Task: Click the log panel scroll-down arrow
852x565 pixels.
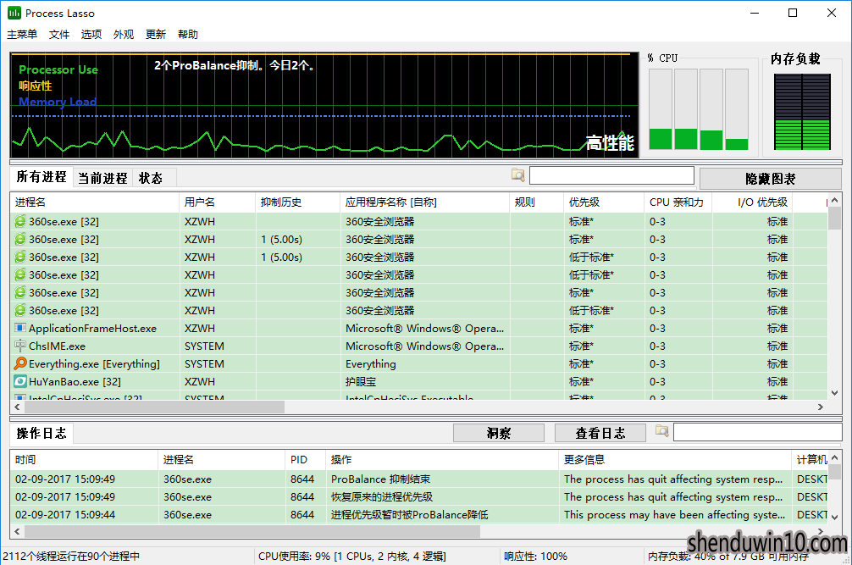Action: 834,518
